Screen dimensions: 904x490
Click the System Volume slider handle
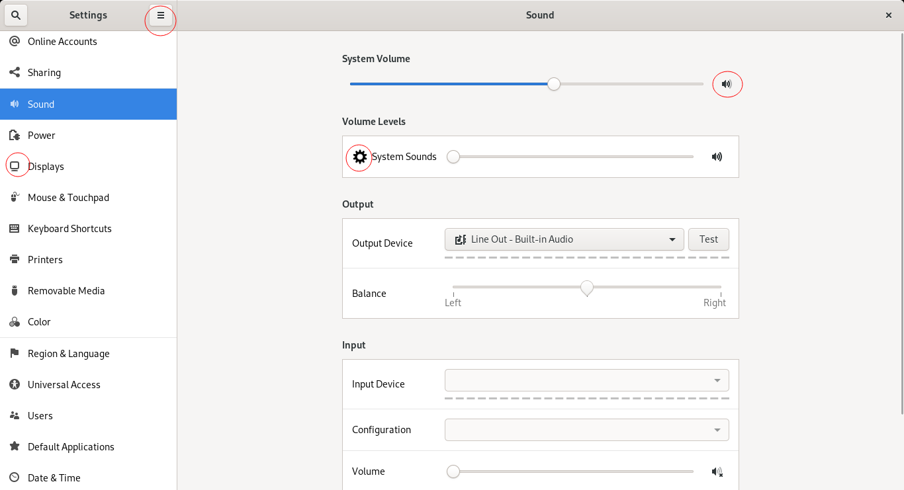click(x=554, y=84)
